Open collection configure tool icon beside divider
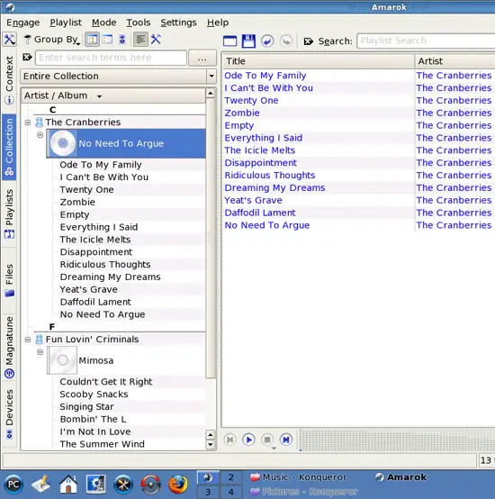495x499 pixels. [x=156, y=40]
